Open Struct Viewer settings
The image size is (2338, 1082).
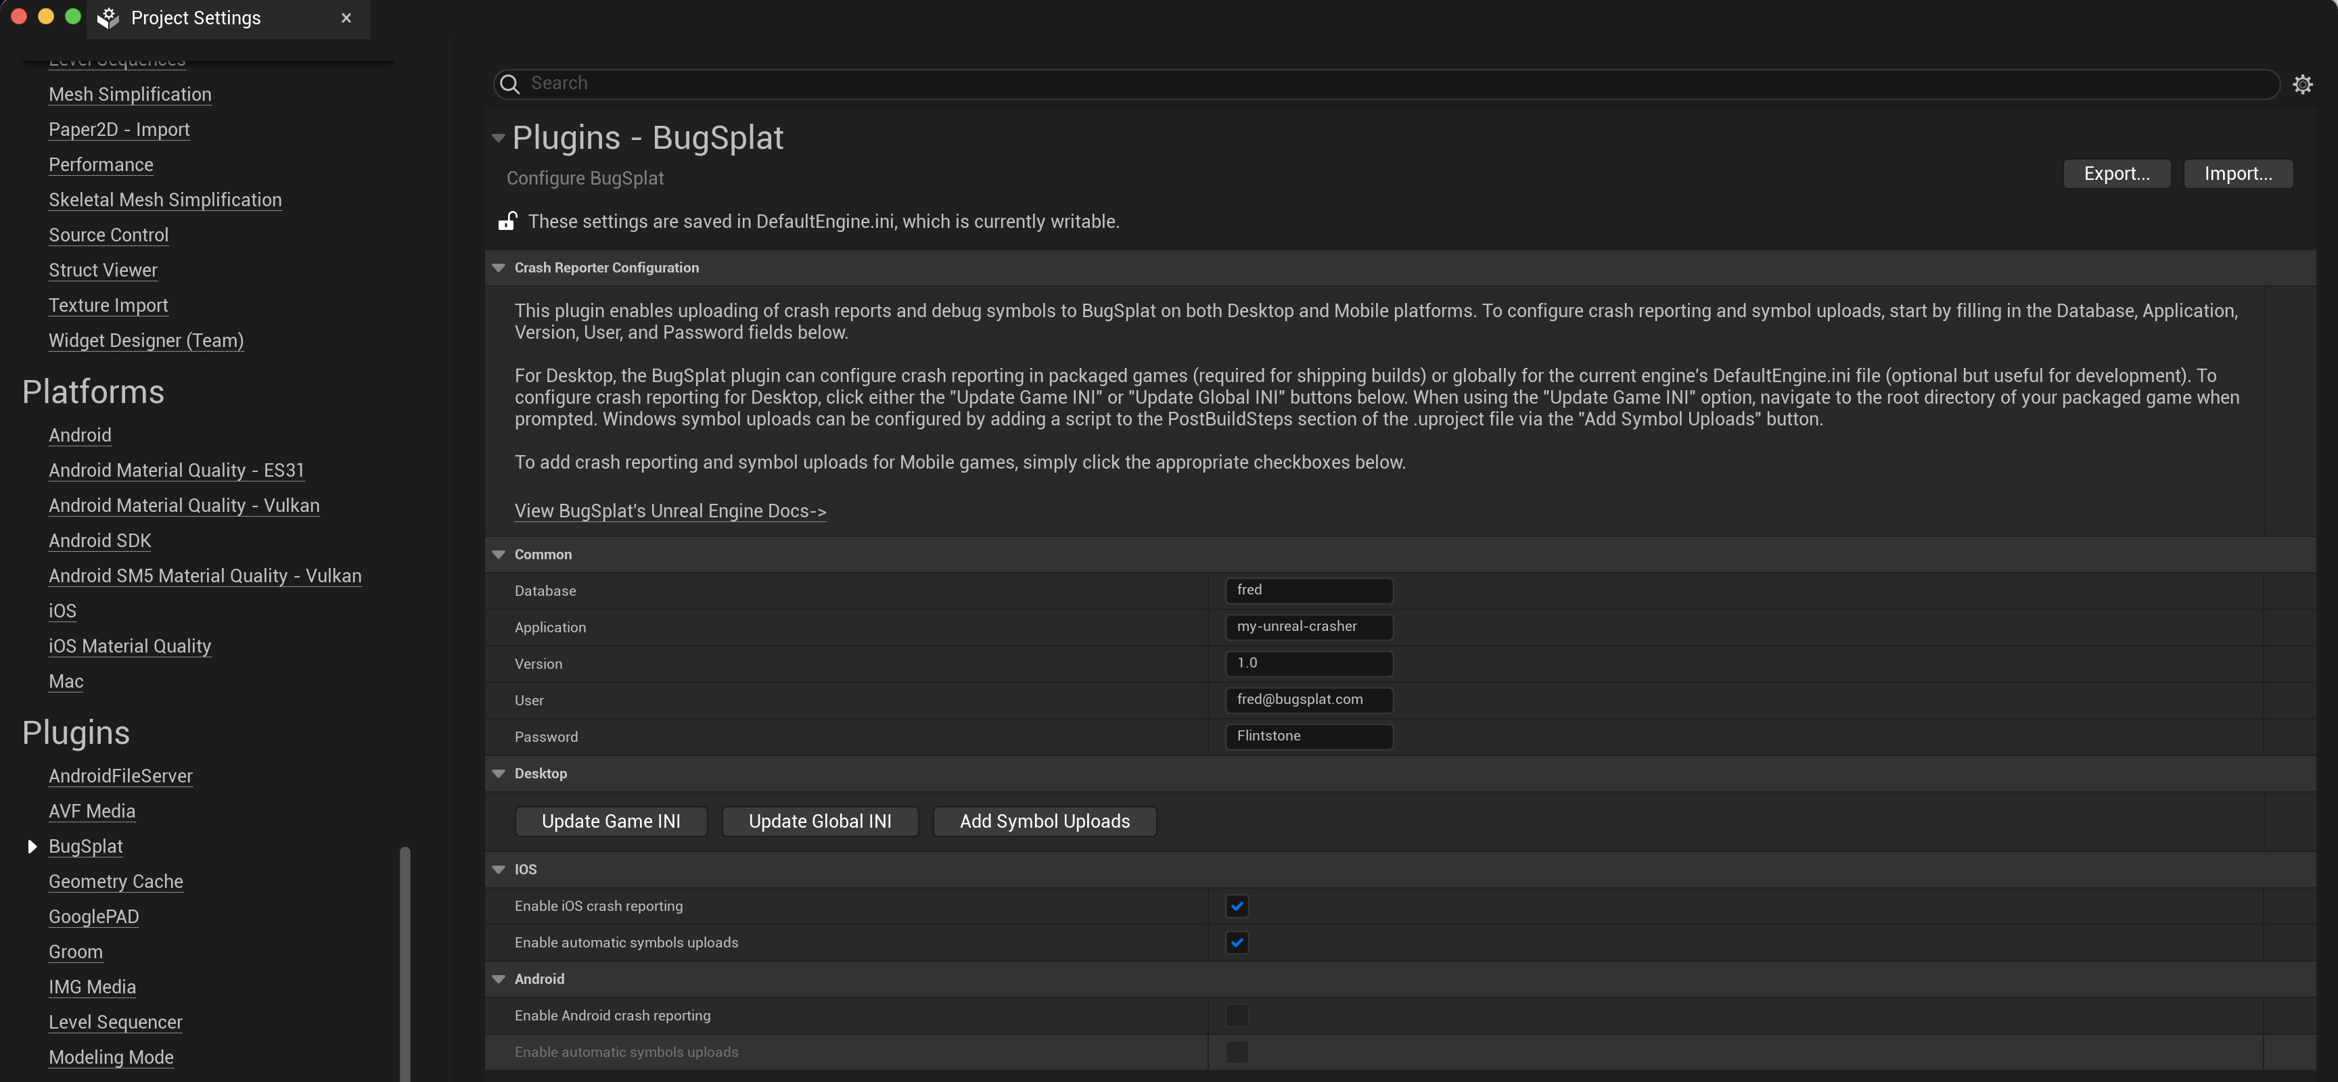[x=103, y=270]
